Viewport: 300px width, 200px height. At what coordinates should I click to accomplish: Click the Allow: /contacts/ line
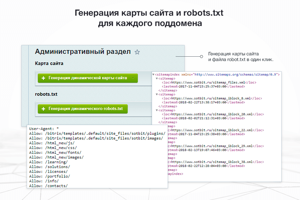coord(48,186)
